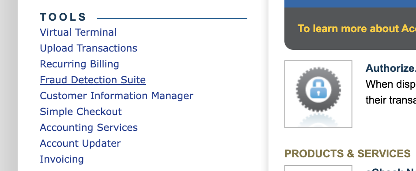
Task: Open Accounting Services
Action: [89, 127]
